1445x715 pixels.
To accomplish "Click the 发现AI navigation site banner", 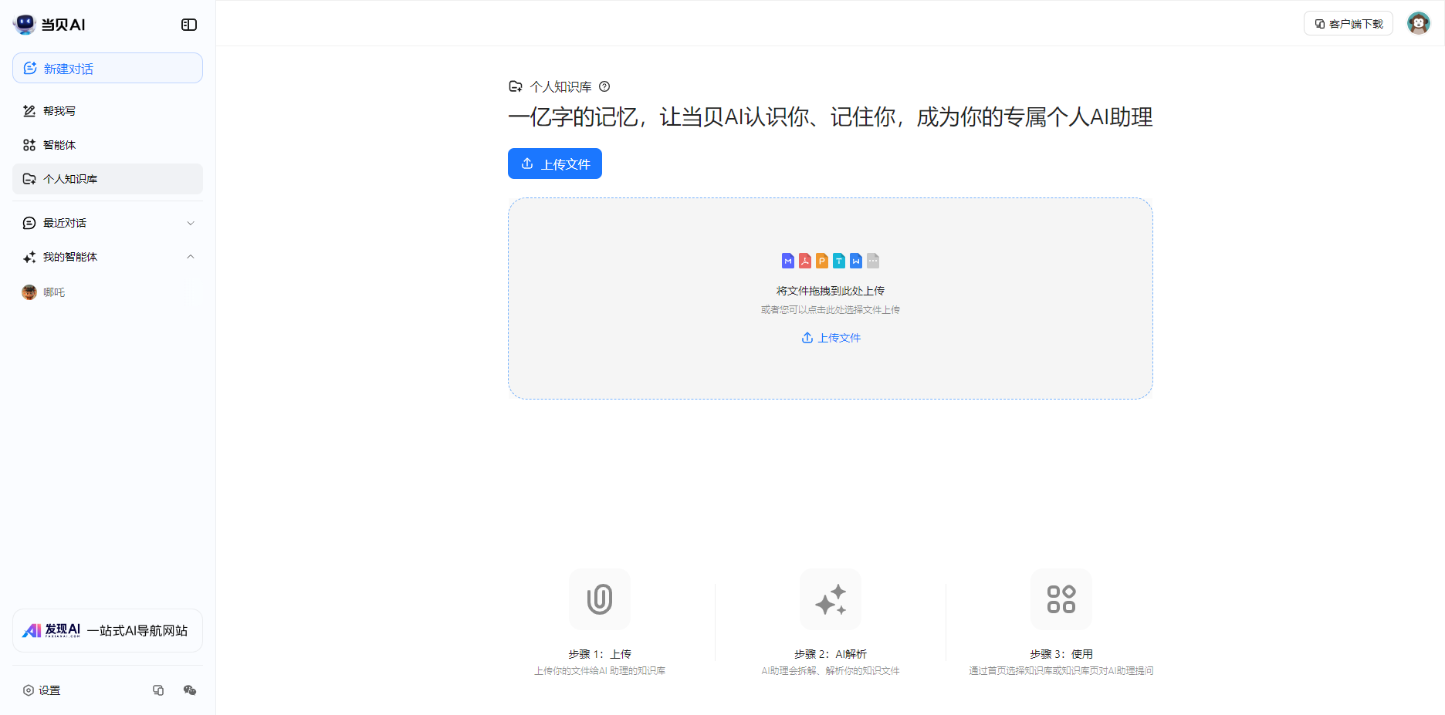I will (x=107, y=631).
